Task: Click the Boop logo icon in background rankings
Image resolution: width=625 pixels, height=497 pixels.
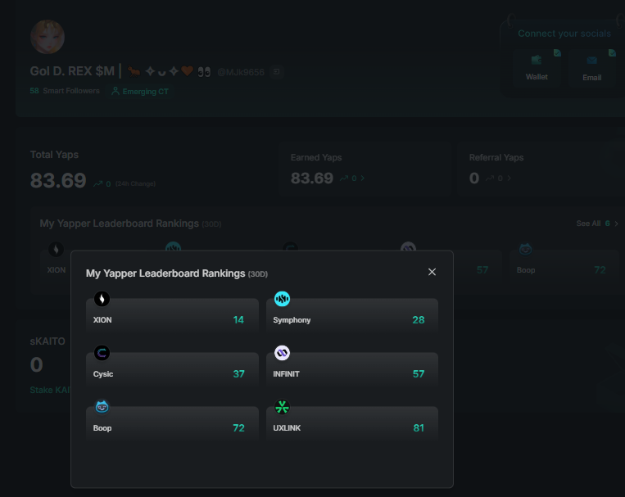Action: 525,249
